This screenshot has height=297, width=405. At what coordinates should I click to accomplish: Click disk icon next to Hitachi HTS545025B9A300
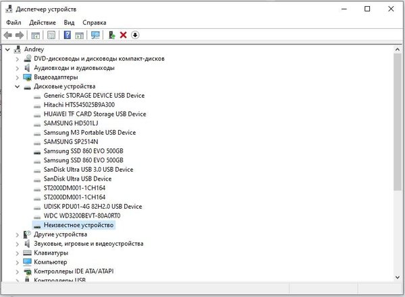coord(37,106)
